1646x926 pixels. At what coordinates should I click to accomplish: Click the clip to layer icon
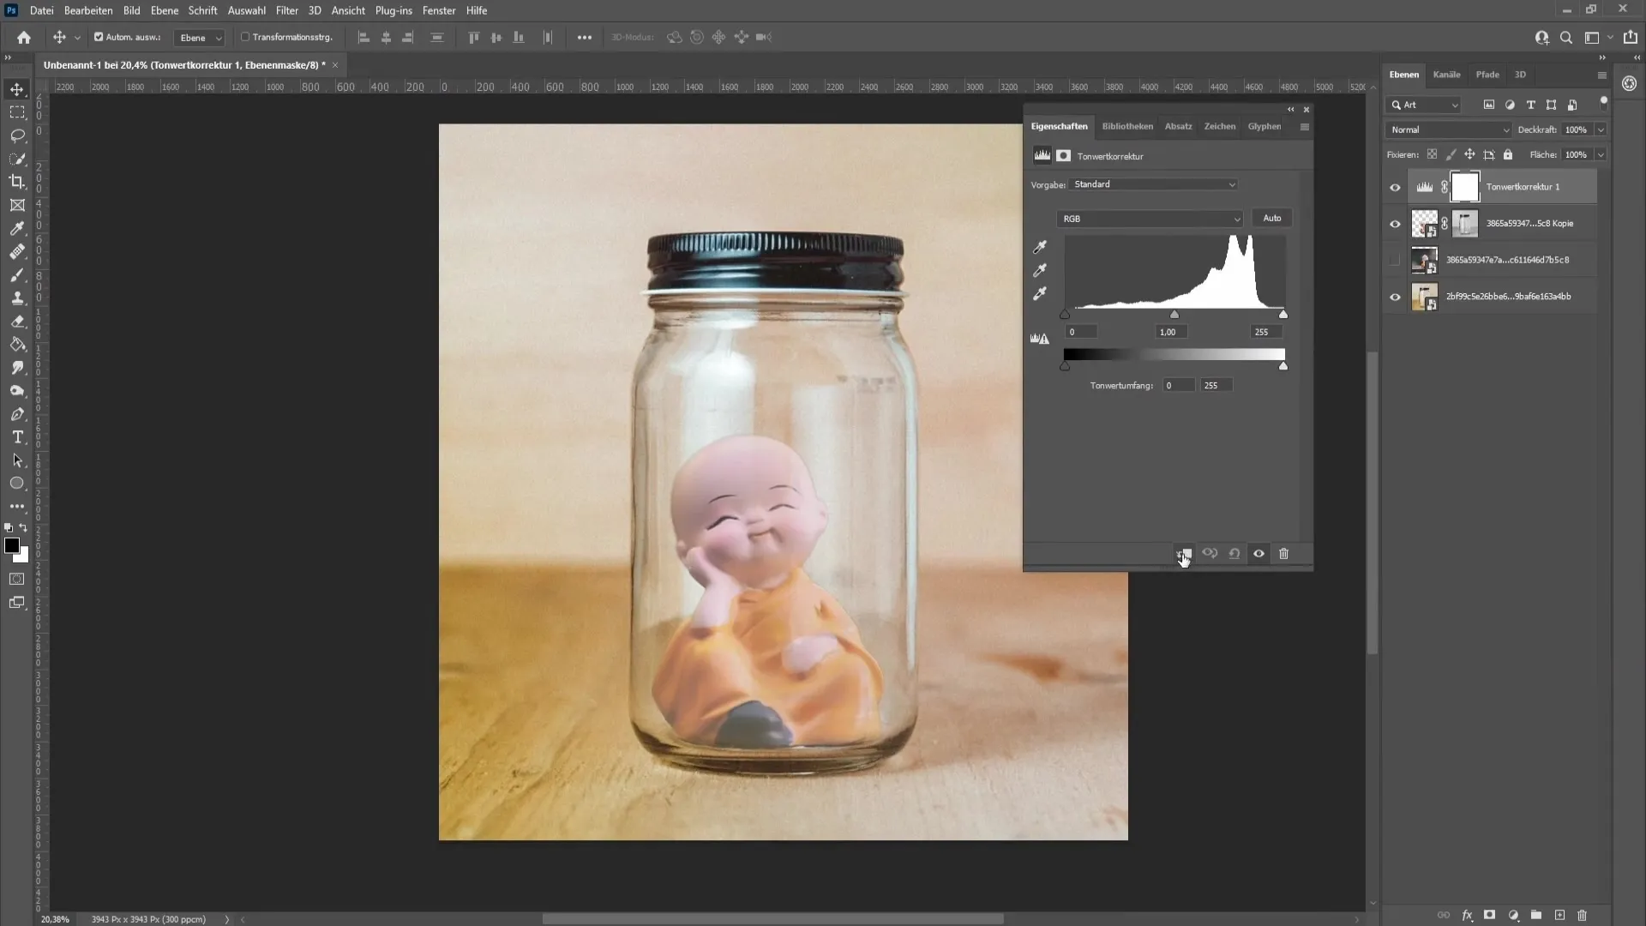tap(1184, 553)
